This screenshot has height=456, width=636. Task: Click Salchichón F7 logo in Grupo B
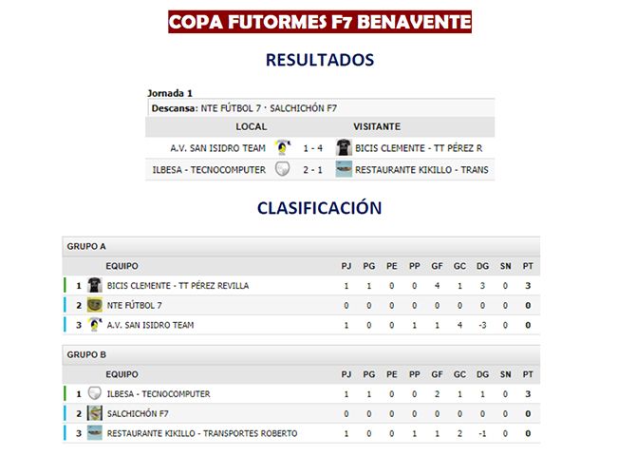click(x=94, y=413)
